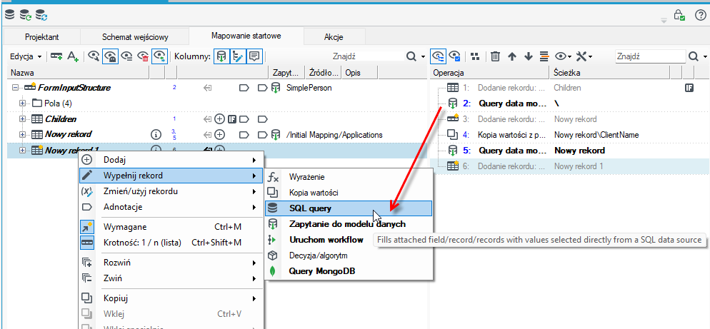Select the Mapowanie startowe tab
This screenshot has height=329, width=710.
(x=246, y=36)
